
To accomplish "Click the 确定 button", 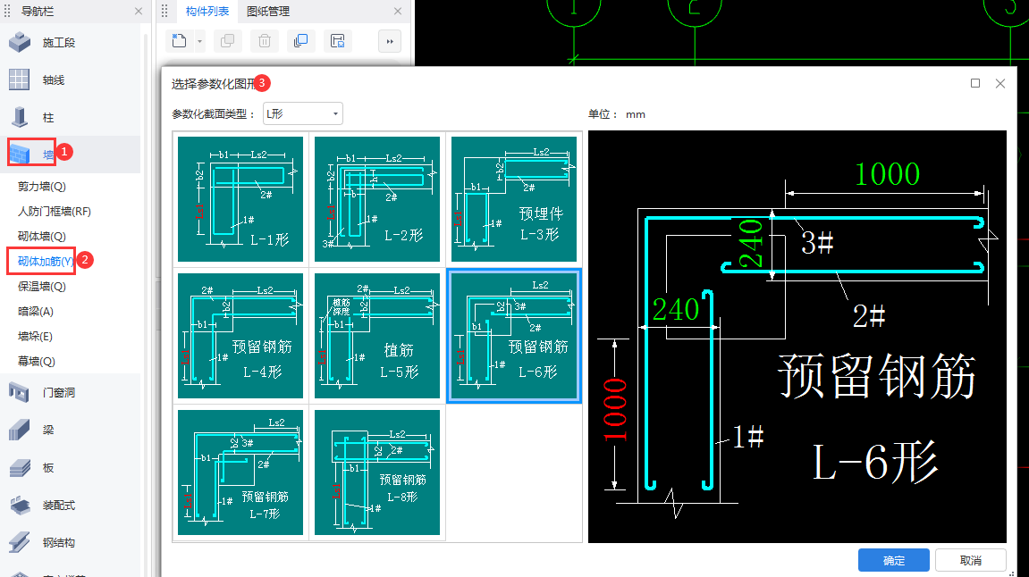I will click(x=894, y=561).
